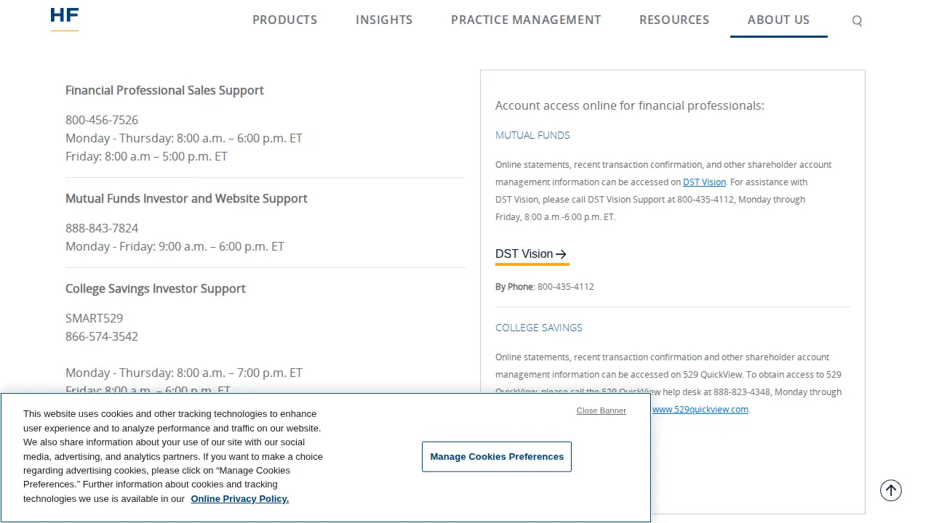
Task: Click the DST Vision arrow button
Action: point(532,254)
